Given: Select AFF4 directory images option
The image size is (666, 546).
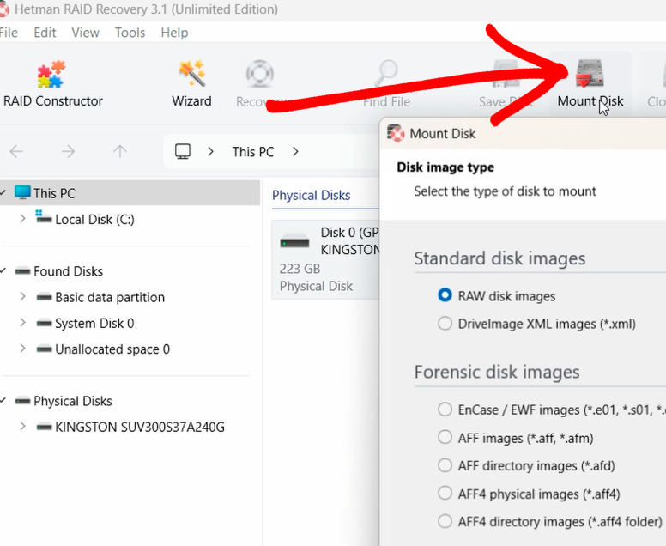Looking at the screenshot, I should pyautogui.click(x=445, y=521).
